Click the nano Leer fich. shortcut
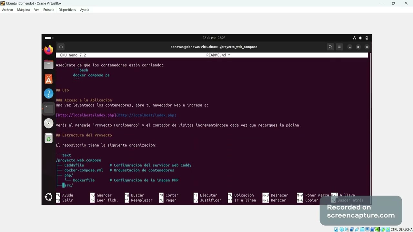413x232 pixels. coord(104,200)
